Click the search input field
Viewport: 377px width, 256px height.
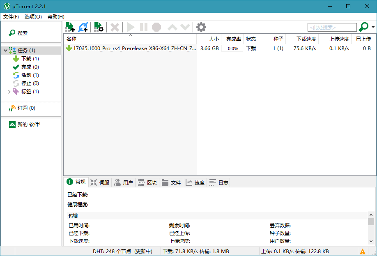pos(332,28)
